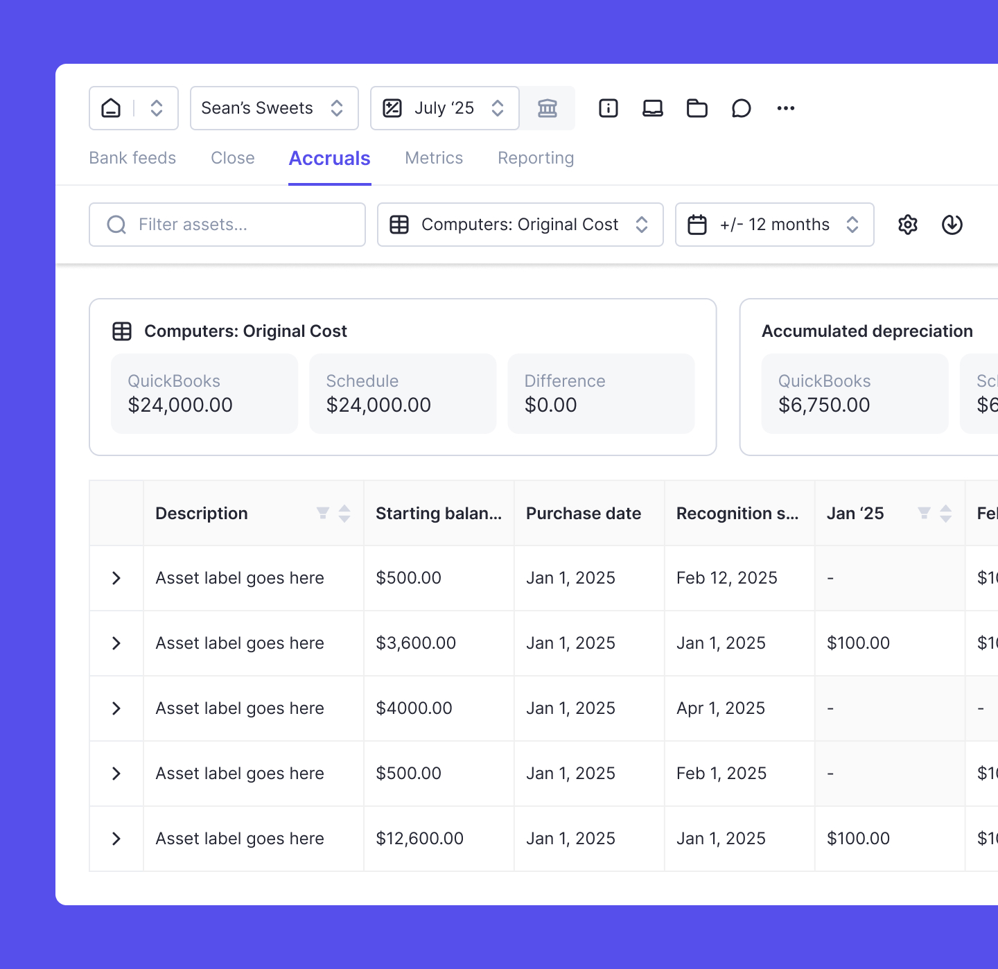
Task: Open table settings gear icon
Action: pyautogui.click(x=907, y=225)
